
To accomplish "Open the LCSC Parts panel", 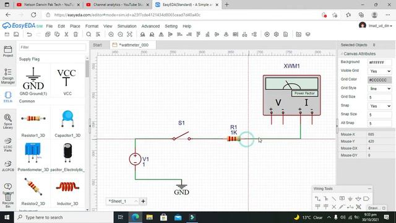I will (8, 145).
